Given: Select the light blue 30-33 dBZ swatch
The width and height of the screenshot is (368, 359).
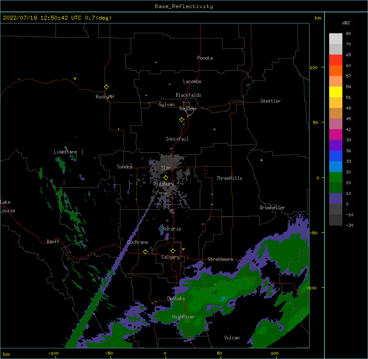Looking at the screenshot, I should pyautogui.click(x=336, y=167).
